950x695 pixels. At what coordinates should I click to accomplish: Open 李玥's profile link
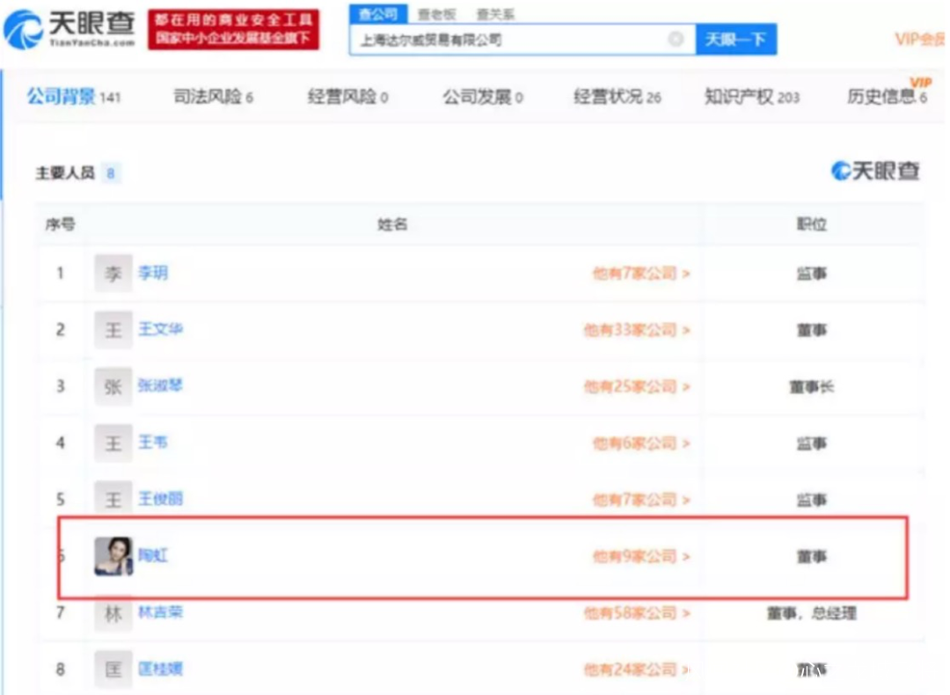pos(153,273)
